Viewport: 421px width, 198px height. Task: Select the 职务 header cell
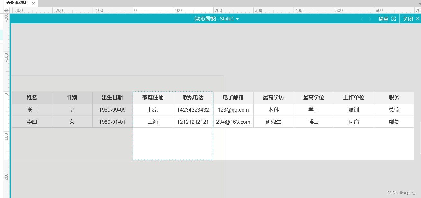[x=394, y=98]
